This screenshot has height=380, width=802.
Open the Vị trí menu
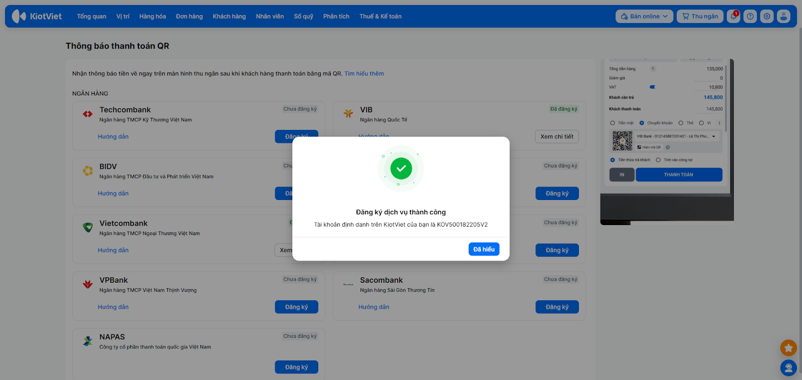123,16
